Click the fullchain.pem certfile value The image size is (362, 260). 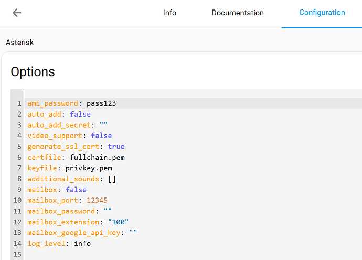[97, 158]
